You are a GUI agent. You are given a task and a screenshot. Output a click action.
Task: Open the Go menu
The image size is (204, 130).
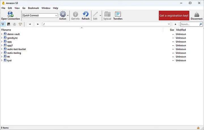point(24,8)
